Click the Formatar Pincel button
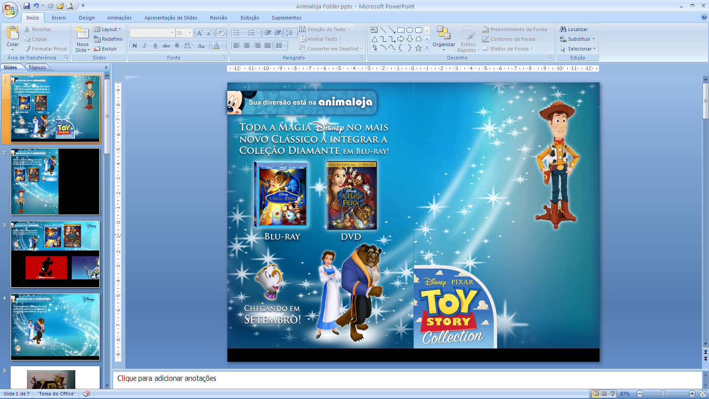Screen dimensions: 709x399 pos(46,49)
